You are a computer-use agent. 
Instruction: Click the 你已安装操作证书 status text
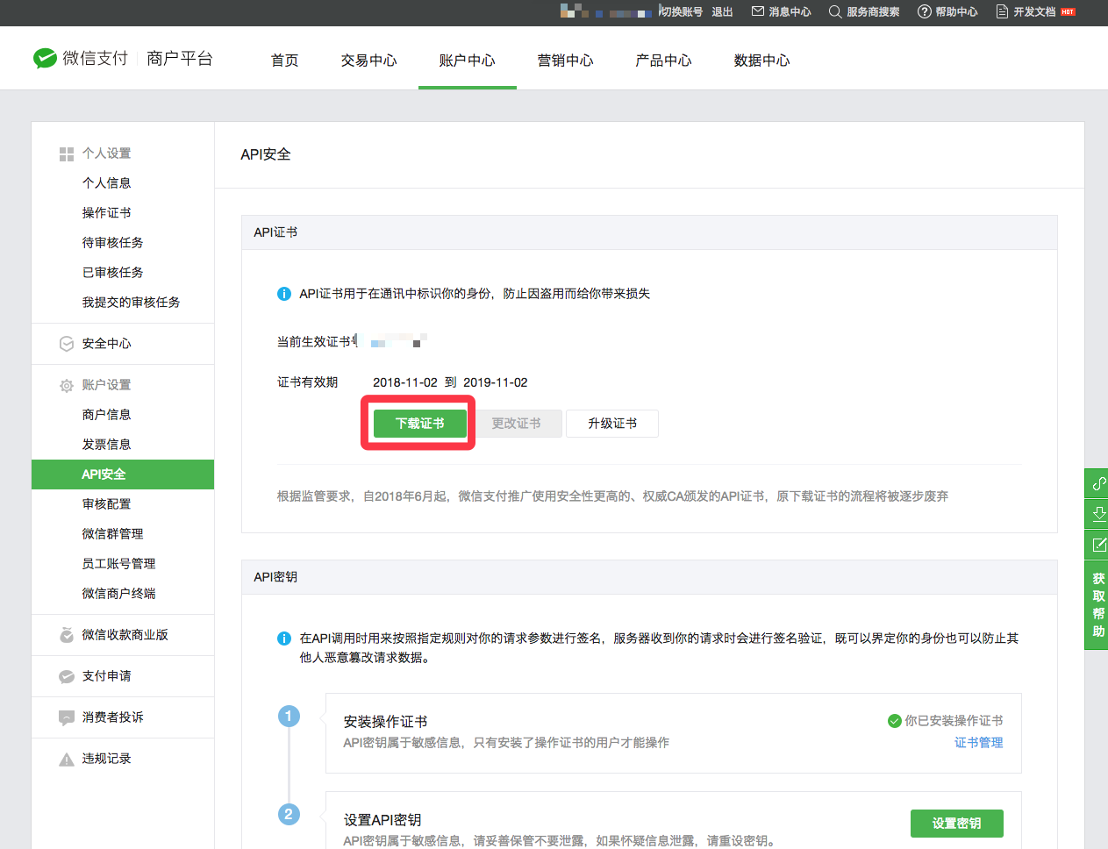click(954, 721)
